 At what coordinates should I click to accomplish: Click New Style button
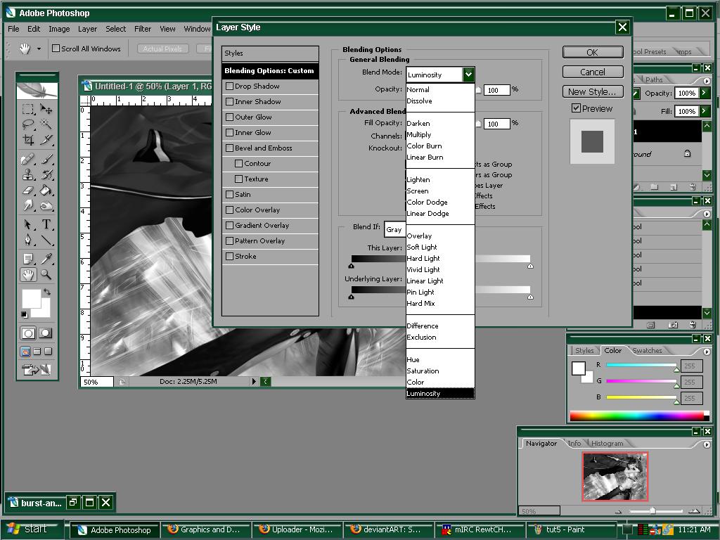pyautogui.click(x=593, y=91)
